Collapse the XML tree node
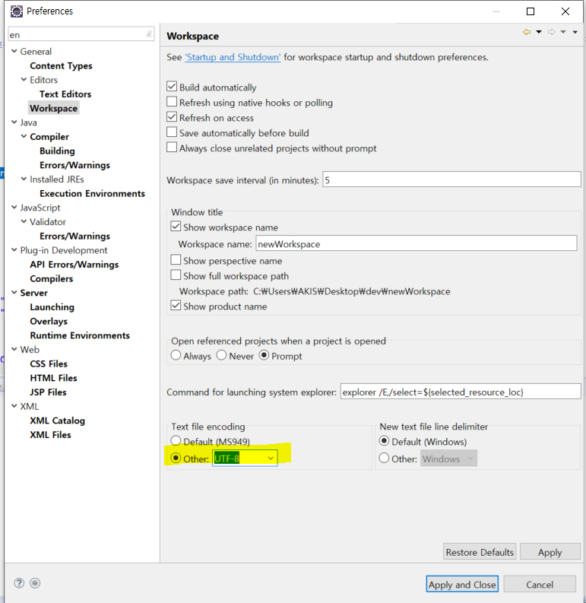The width and height of the screenshot is (586, 603). click(x=14, y=406)
